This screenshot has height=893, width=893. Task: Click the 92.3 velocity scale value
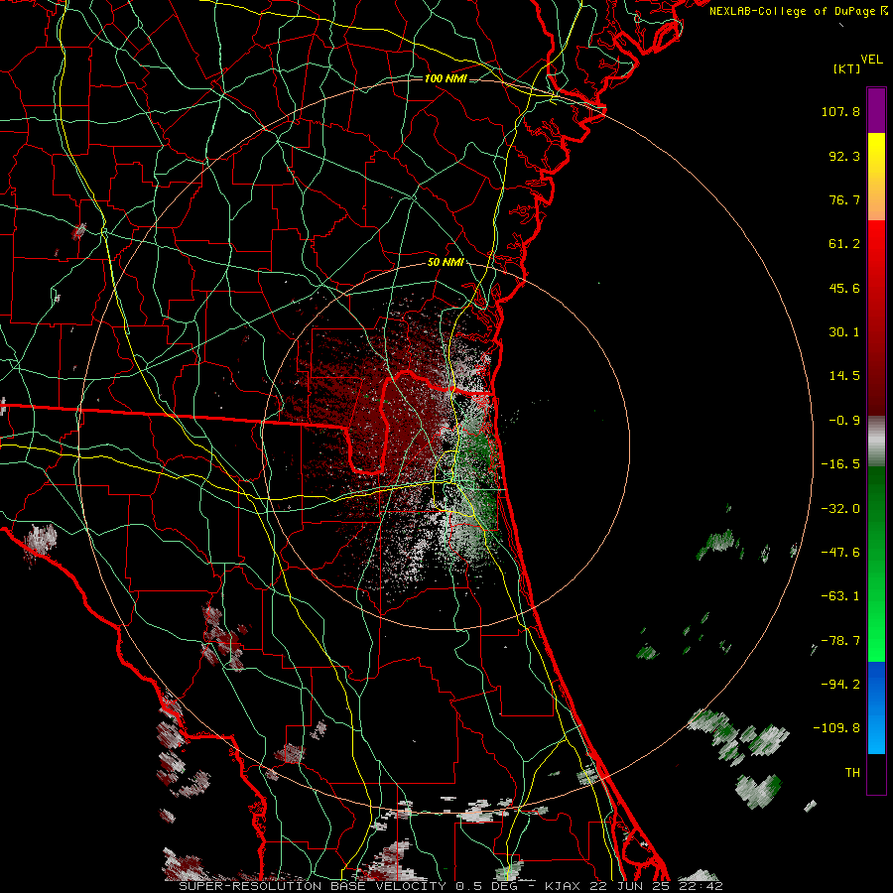(x=844, y=156)
